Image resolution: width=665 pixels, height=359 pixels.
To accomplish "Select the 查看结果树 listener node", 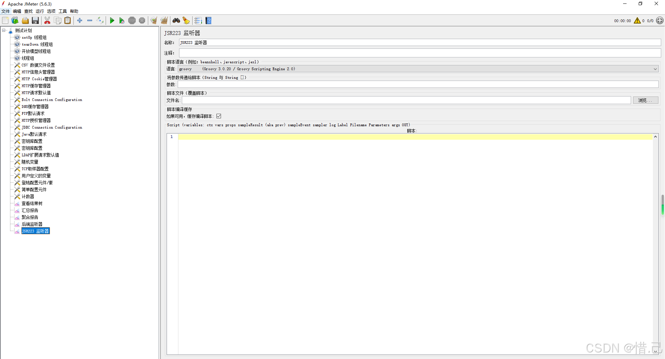I will (x=32, y=203).
